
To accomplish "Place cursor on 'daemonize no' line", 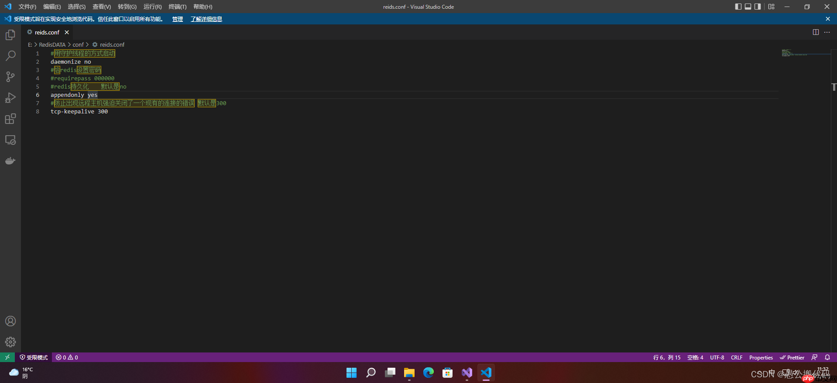I will coord(71,62).
